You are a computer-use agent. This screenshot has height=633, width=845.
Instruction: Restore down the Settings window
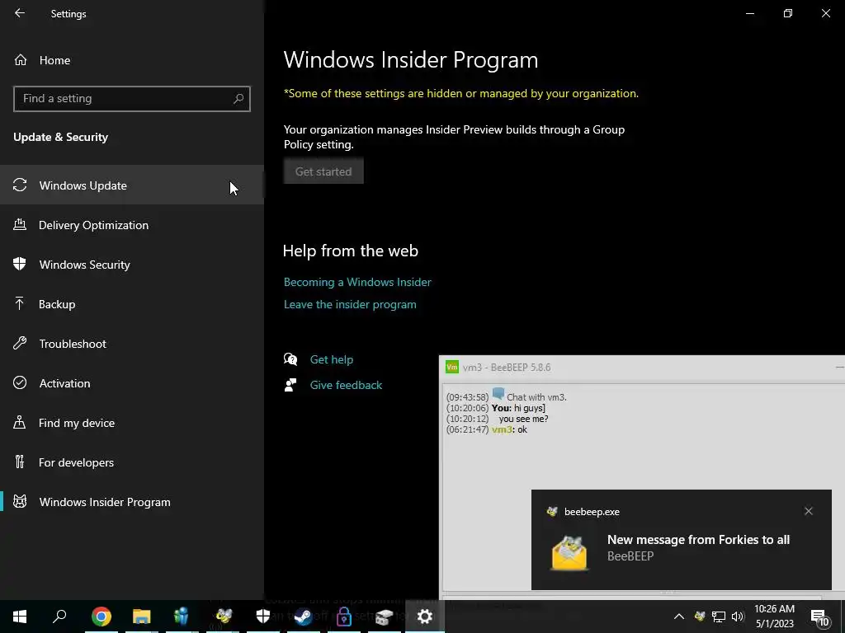(x=788, y=13)
